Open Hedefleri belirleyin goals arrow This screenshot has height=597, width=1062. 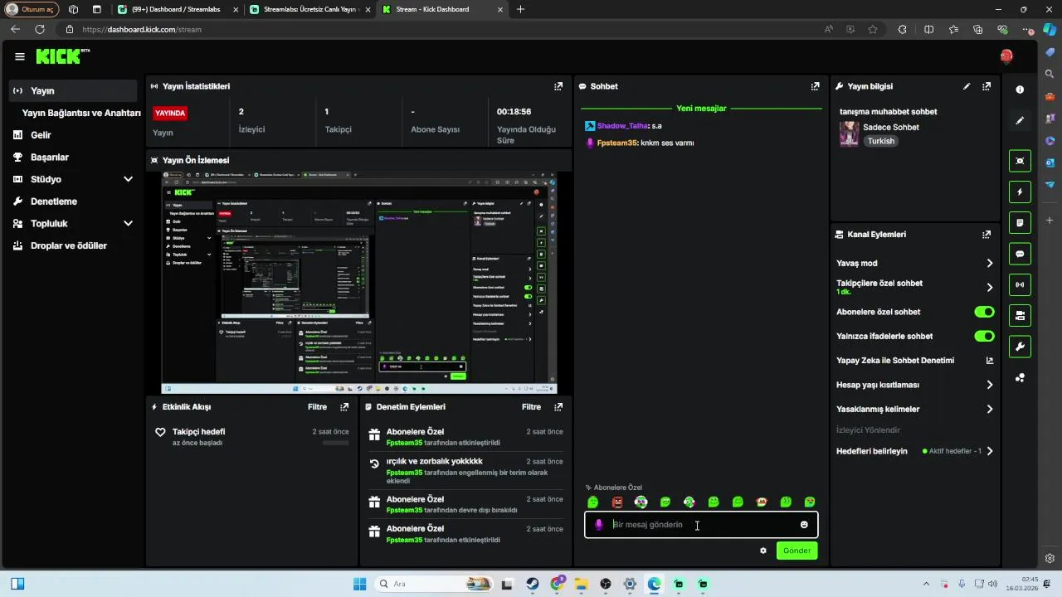(989, 451)
